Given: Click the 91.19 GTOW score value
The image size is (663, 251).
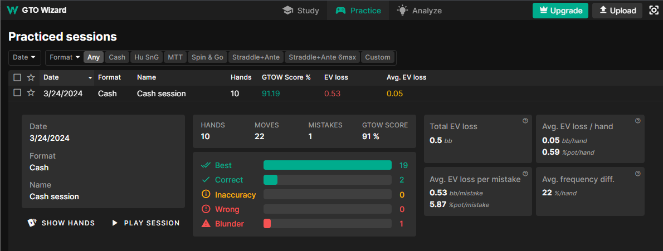Looking at the screenshot, I should pyautogui.click(x=272, y=93).
